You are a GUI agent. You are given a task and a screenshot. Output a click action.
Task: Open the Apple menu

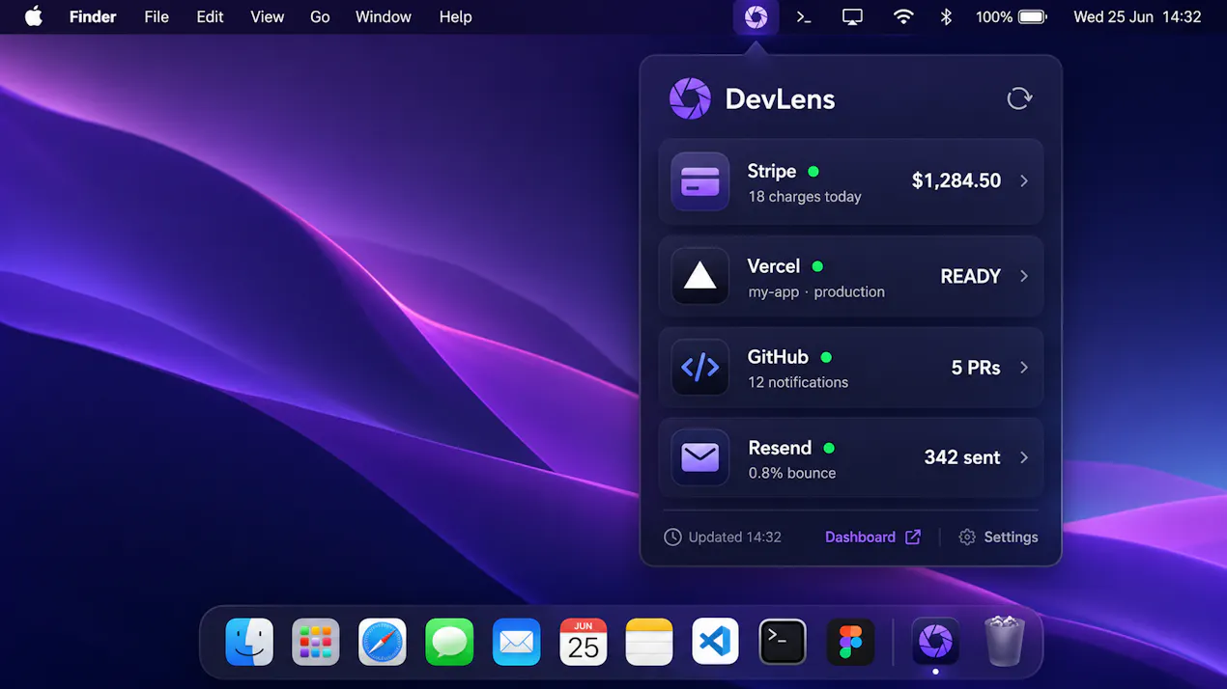34,16
